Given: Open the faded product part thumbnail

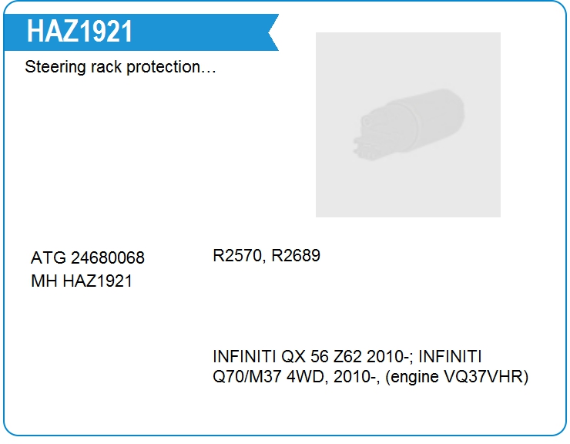Looking at the screenshot, I should (408, 124).
